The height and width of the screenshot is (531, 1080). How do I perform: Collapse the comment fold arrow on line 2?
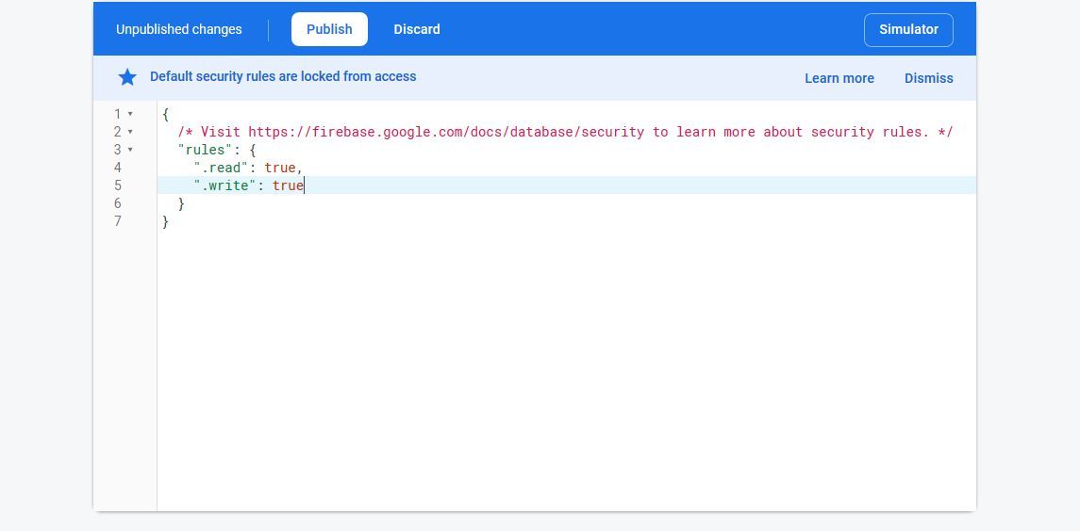tap(130, 132)
